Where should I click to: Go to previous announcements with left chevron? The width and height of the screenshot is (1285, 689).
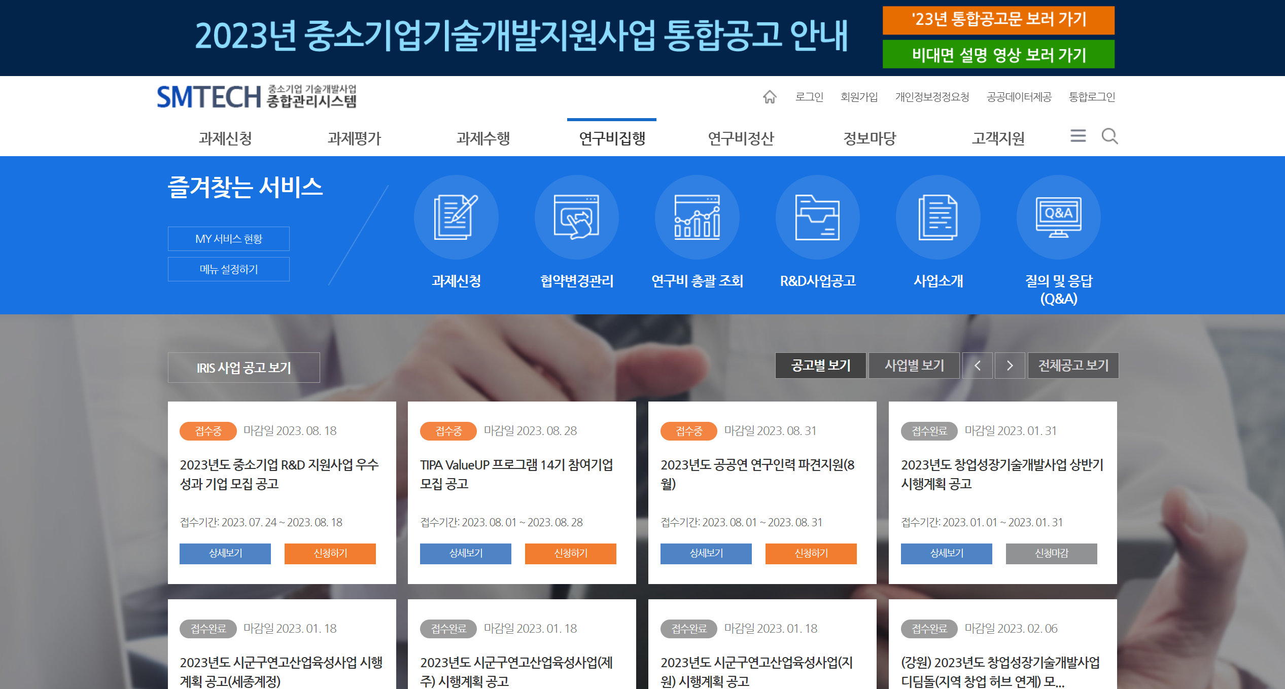coord(978,366)
